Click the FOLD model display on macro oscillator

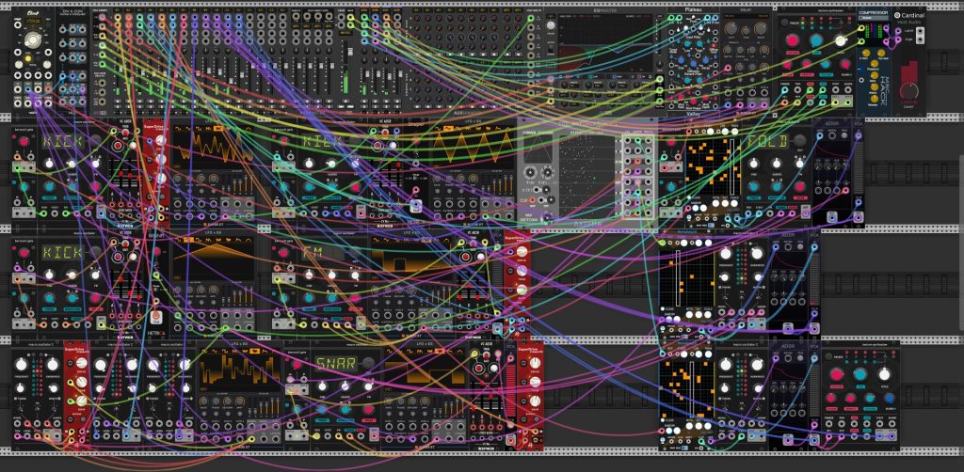click(x=766, y=141)
